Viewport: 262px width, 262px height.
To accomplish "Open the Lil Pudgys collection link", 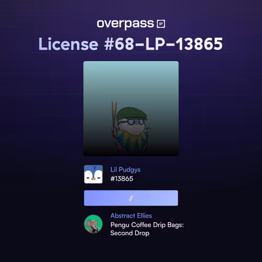I will click(125, 170).
